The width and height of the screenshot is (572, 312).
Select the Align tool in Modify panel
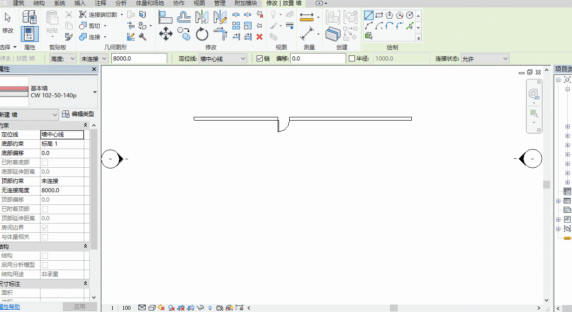click(x=165, y=18)
